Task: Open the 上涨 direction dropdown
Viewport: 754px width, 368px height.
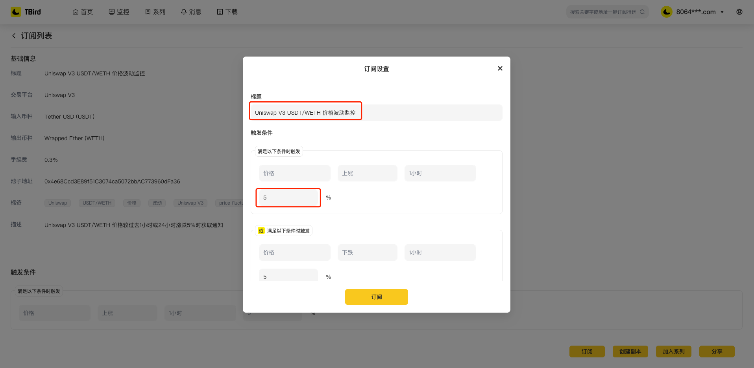Action: [x=367, y=173]
